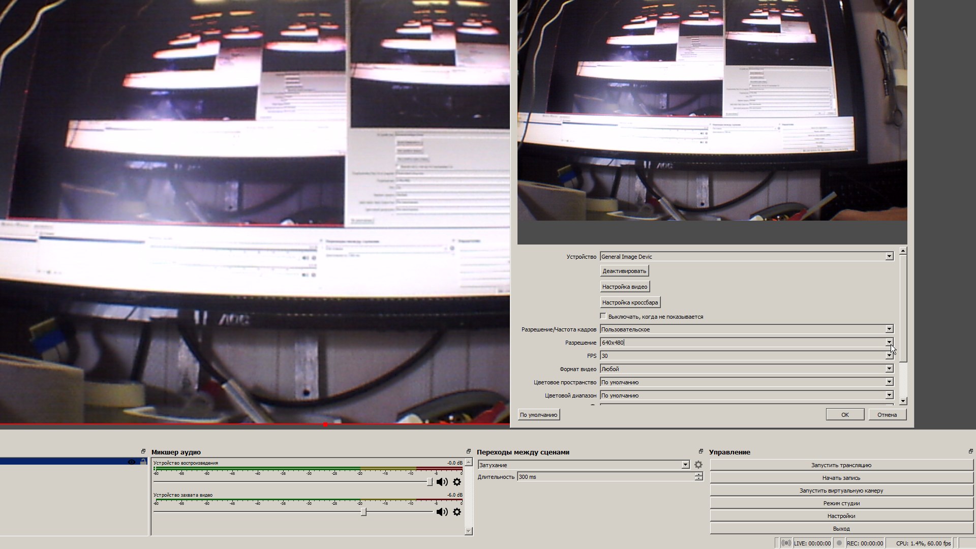Open the video format dropdown
Screen dimensions: 976x549
pos(889,369)
